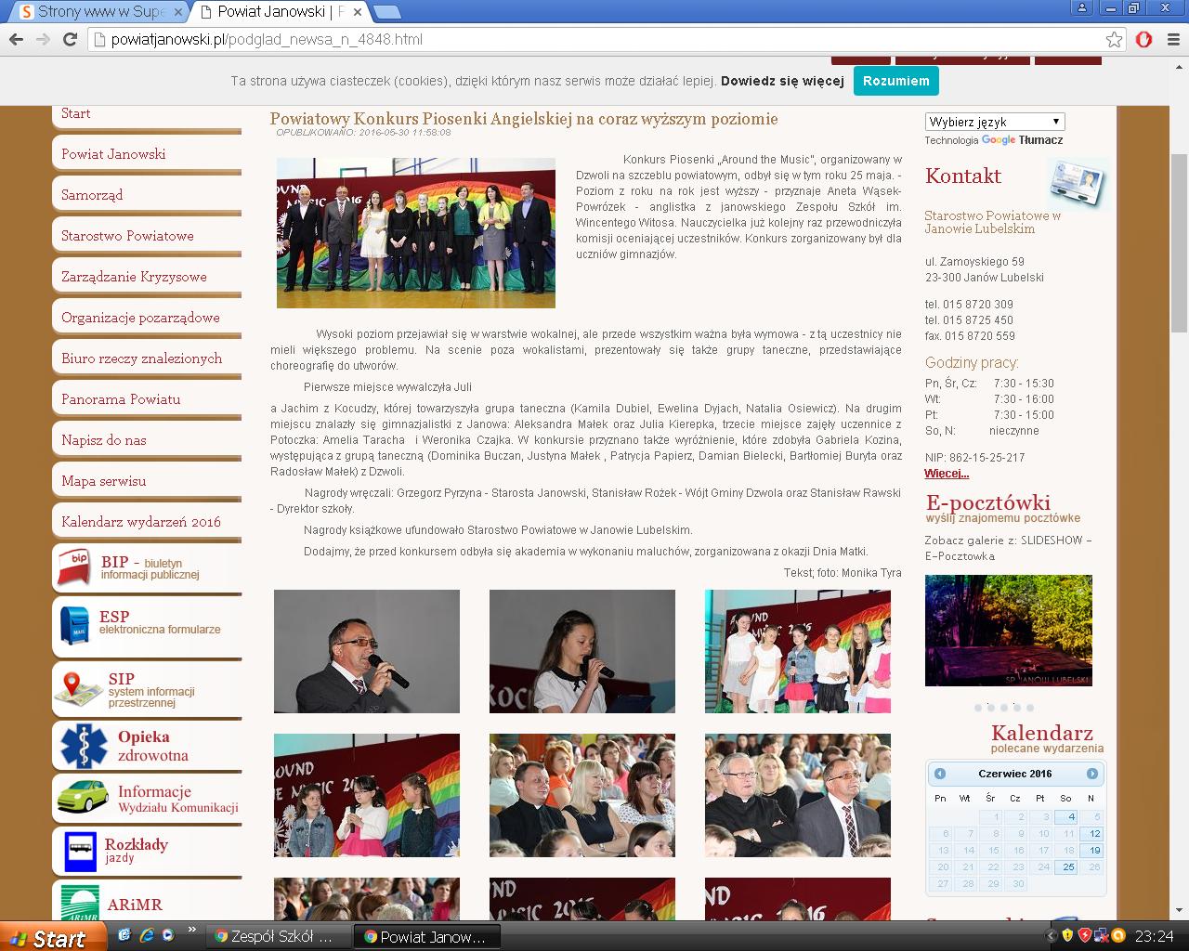Viewport: 1189px width, 951px height.
Task: Open the man with microphone photo thumbnail
Action: tap(367, 651)
